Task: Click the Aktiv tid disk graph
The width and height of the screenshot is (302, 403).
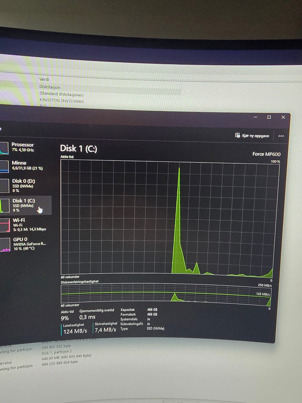Action: (170, 218)
